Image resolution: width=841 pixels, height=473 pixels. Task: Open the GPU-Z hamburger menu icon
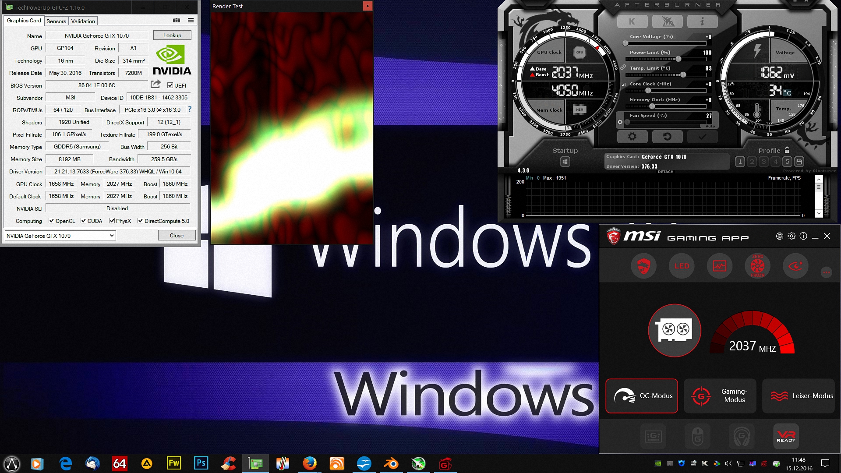(x=191, y=20)
